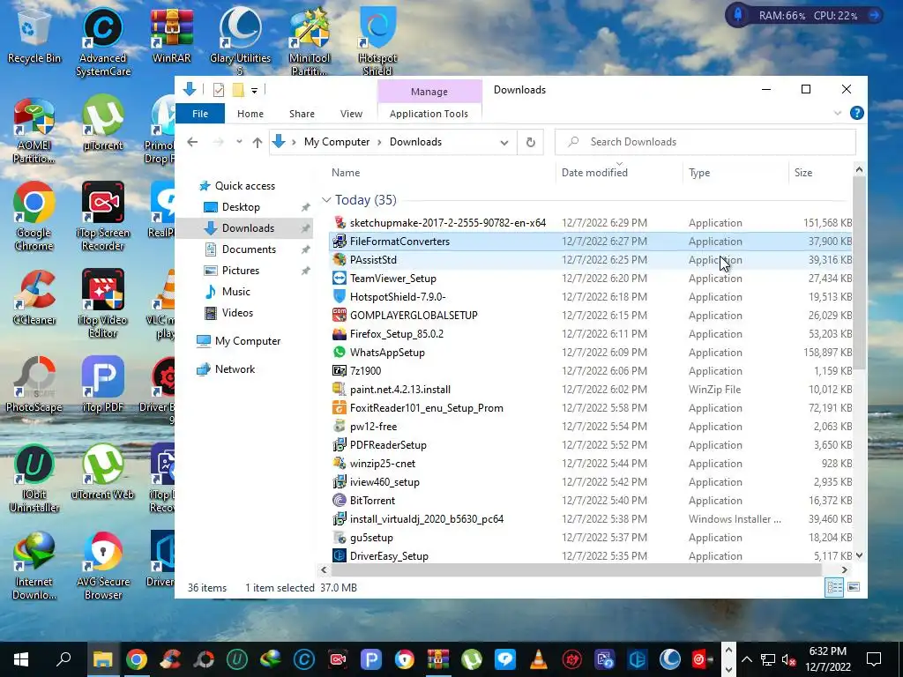
Task: Switch to large thumbnails view layout
Action: pyautogui.click(x=854, y=587)
